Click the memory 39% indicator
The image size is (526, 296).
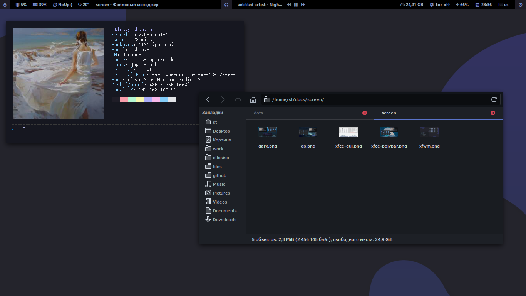(40, 5)
